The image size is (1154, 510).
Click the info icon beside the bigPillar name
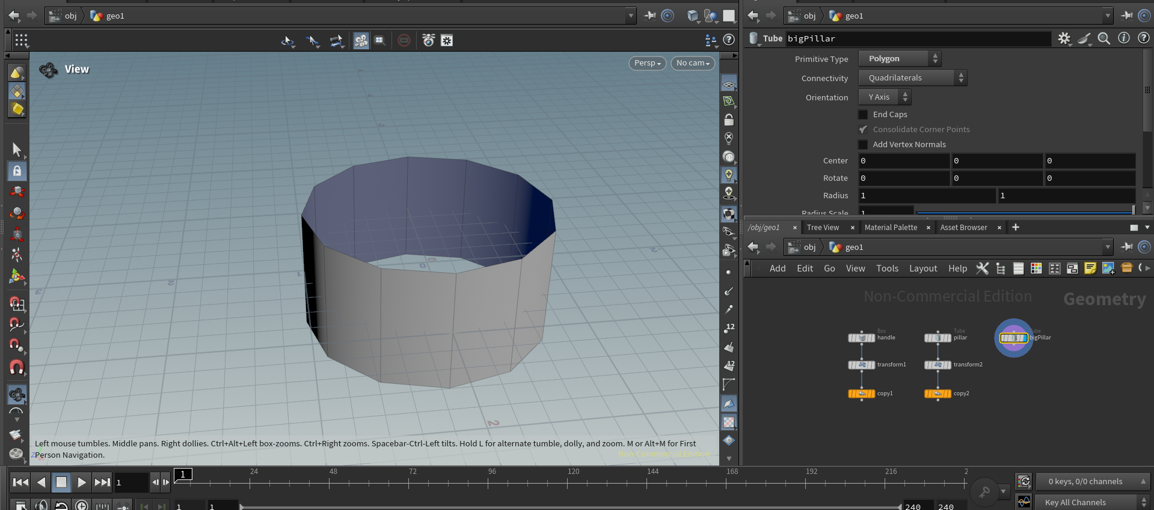(1123, 38)
